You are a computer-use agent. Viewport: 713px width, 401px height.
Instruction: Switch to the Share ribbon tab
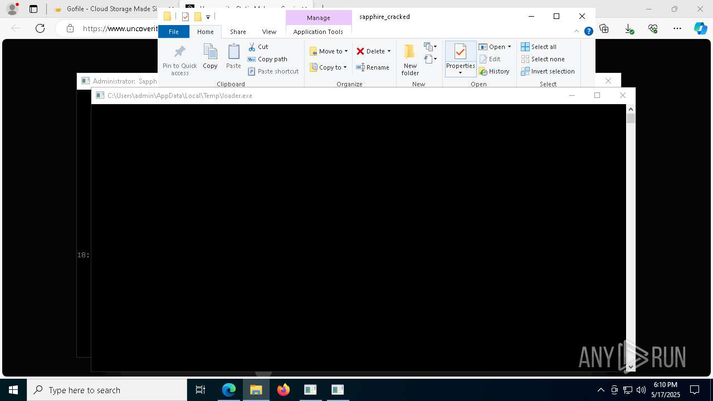pyautogui.click(x=238, y=32)
